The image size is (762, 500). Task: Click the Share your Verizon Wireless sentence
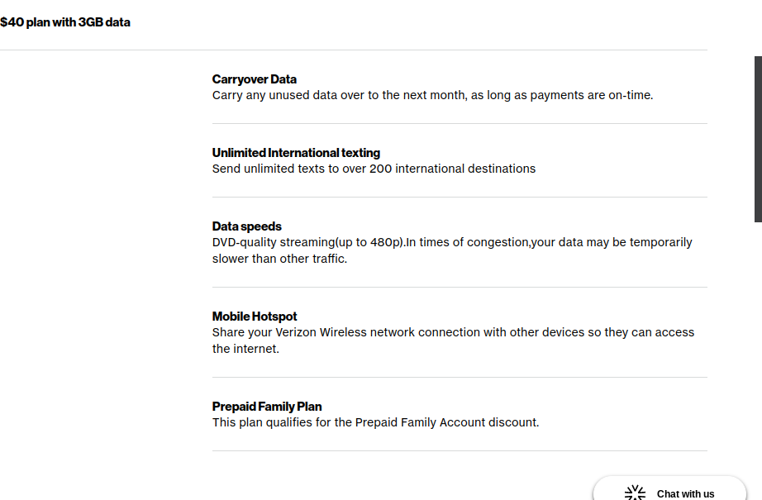(x=453, y=340)
